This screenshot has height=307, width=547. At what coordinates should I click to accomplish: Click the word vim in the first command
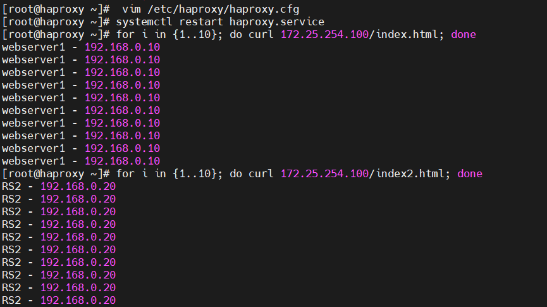pos(132,9)
